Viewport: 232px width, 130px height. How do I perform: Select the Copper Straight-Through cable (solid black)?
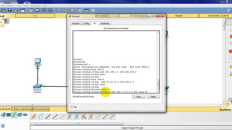48,117
